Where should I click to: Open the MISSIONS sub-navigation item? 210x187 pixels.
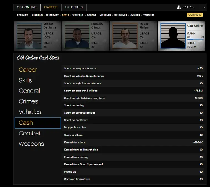[37, 15]
